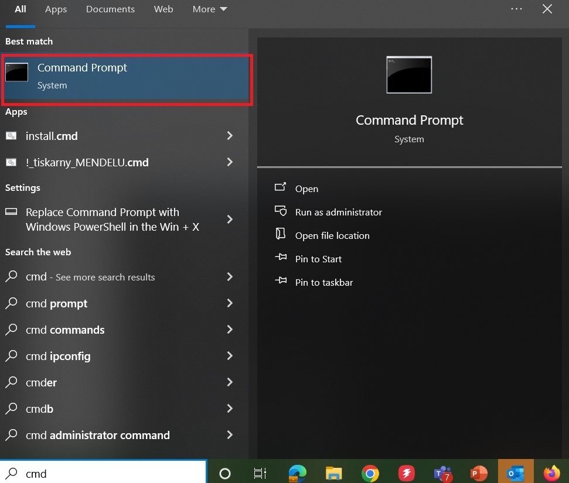
Task: Open the More dropdown filter
Action: click(x=210, y=9)
